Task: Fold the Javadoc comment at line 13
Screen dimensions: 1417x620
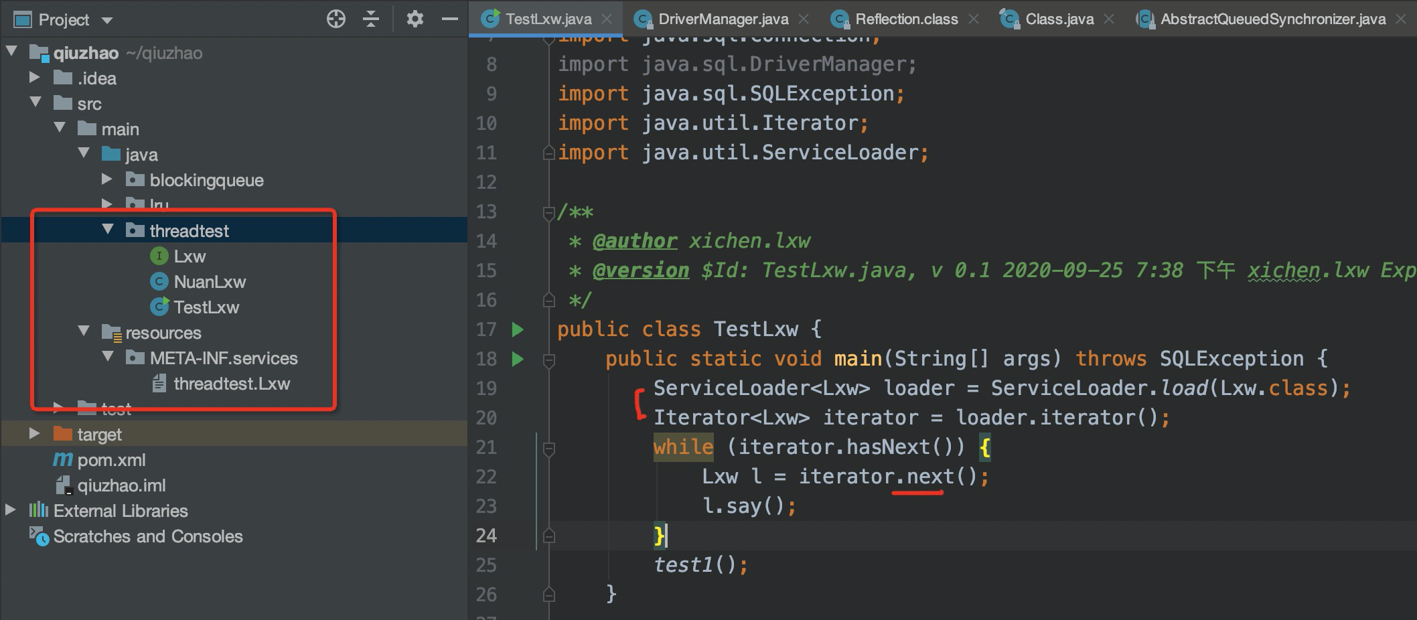Action: click(548, 213)
